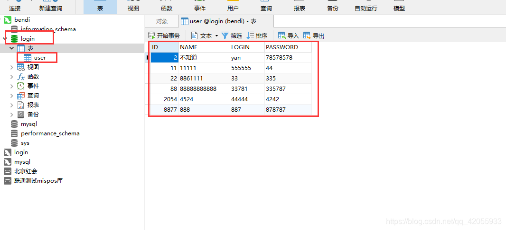Select performance_schema database
Viewport: 506px width, 230px height.
coord(50,133)
